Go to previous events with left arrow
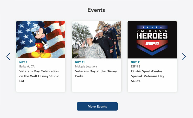The width and height of the screenshot is (193, 118). tap(8, 56)
